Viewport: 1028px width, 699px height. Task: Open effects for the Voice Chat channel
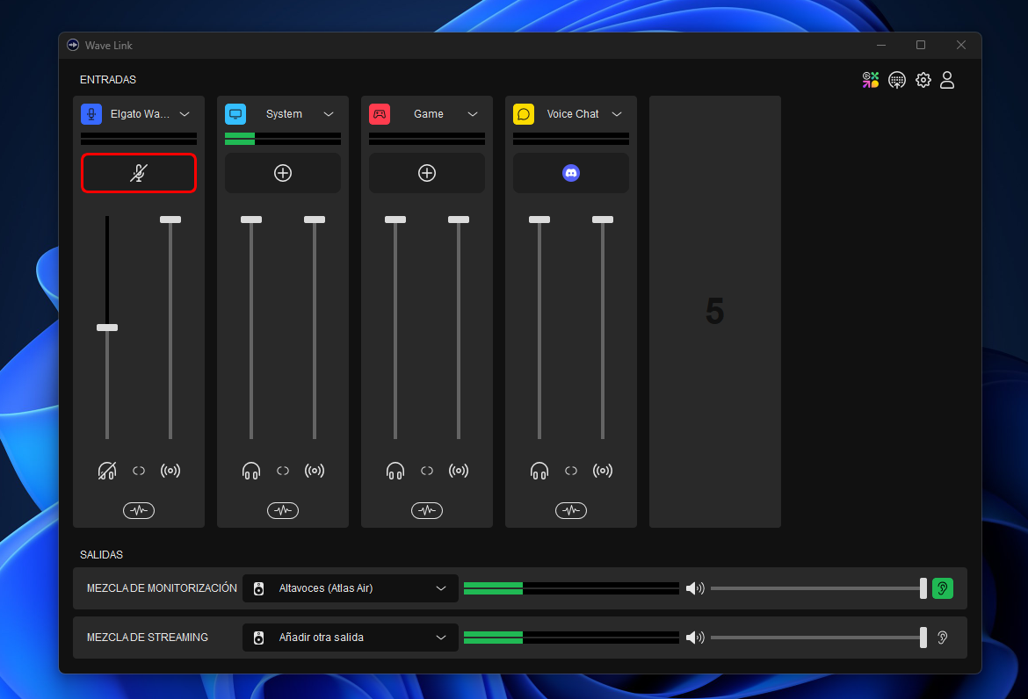(571, 510)
